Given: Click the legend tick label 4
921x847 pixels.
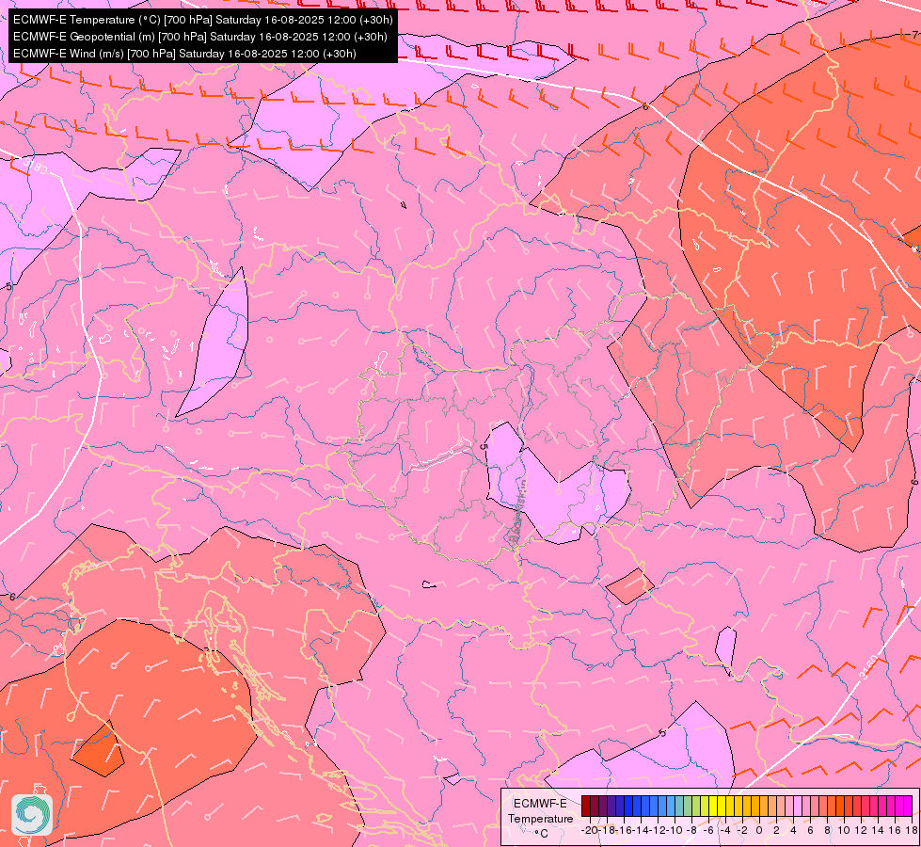Looking at the screenshot, I should coord(794,831).
